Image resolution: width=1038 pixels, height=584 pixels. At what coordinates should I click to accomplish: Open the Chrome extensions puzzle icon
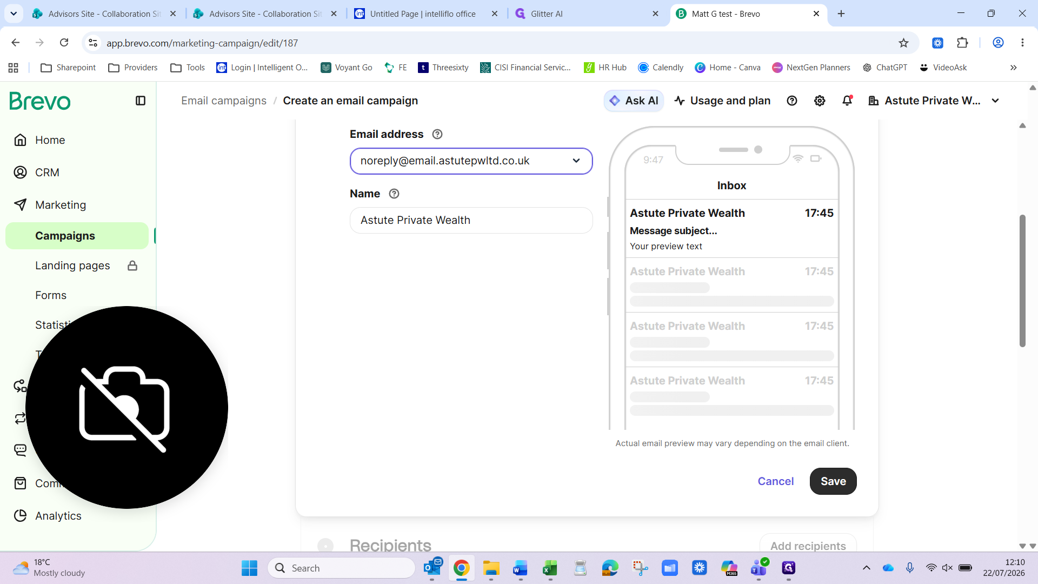[962, 43]
